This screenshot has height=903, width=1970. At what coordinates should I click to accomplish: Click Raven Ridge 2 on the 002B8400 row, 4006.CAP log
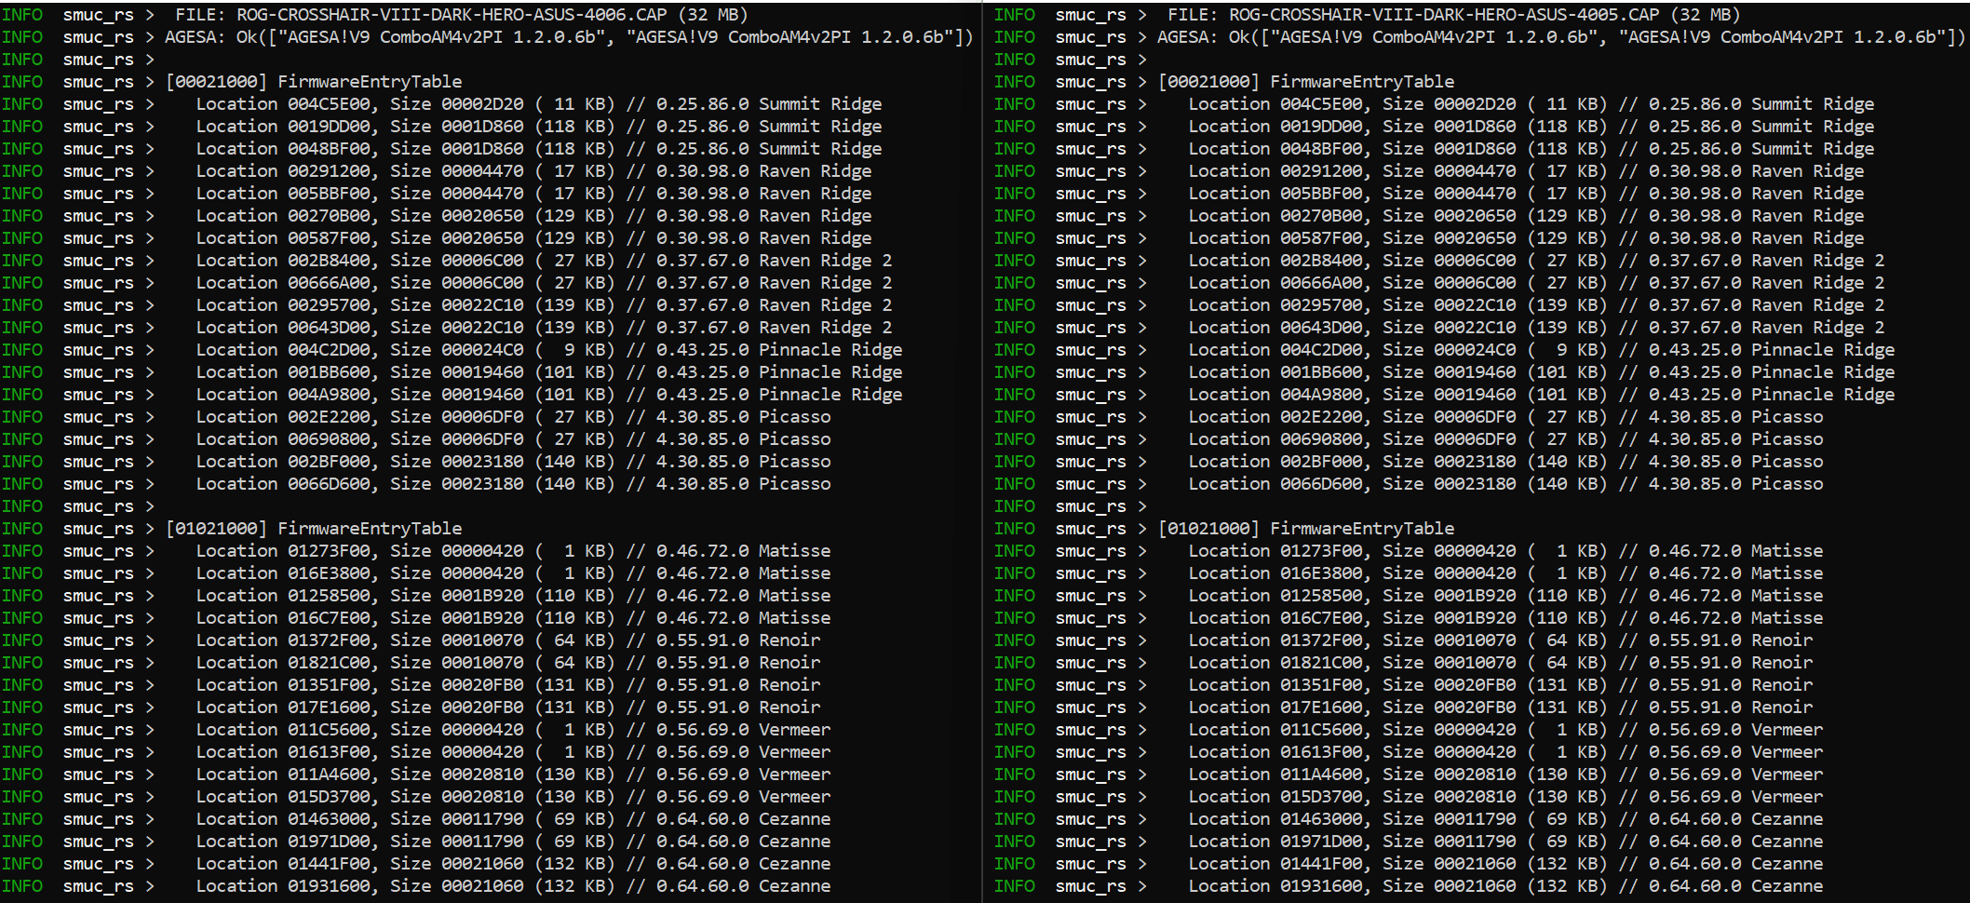click(x=826, y=261)
